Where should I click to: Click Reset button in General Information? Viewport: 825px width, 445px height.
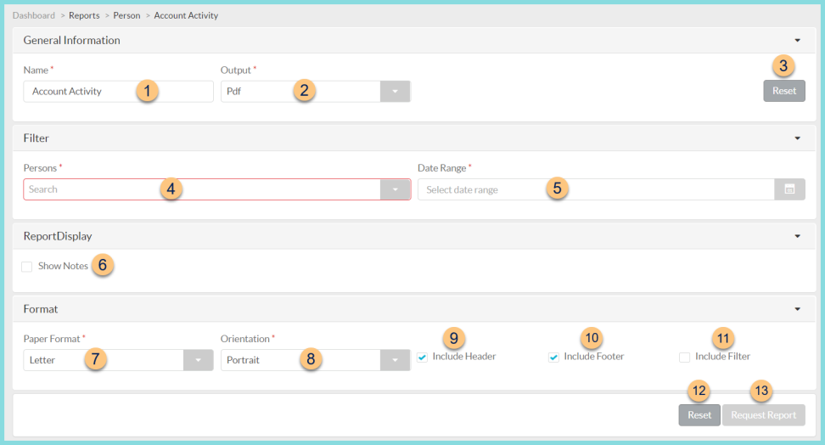click(x=784, y=91)
